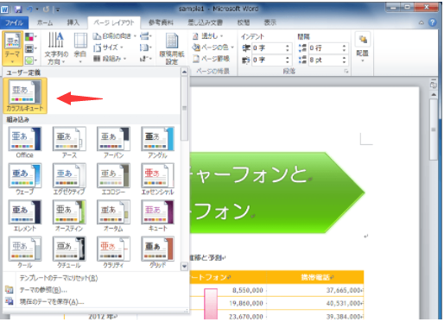Switch to the 差し込み文書 tab
Screen dimensions: 444x322
205,22
